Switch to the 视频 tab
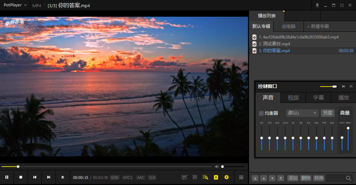This screenshot has width=356, height=185. click(293, 98)
